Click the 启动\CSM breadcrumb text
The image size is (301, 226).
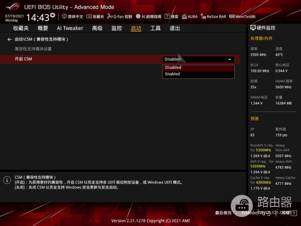(42, 39)
